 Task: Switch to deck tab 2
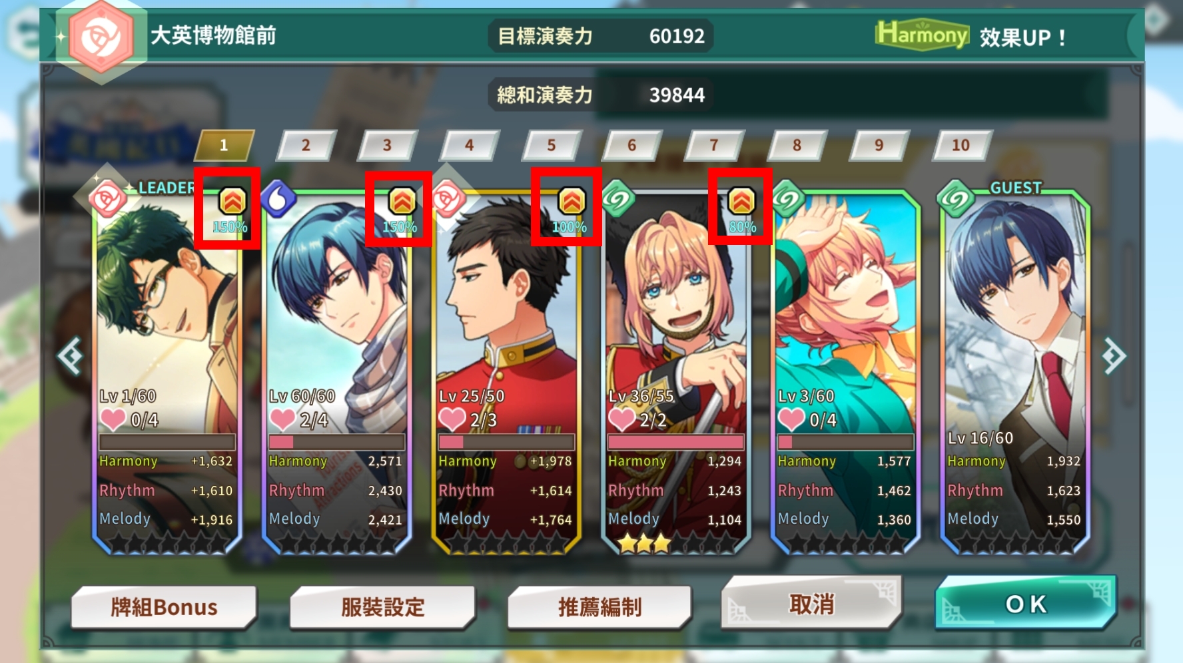pos(306,145)
